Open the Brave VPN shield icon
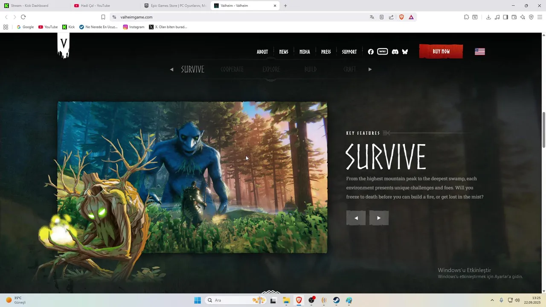Image resolution: width=546 pixels, height=307 pixels. pos(531,17)
